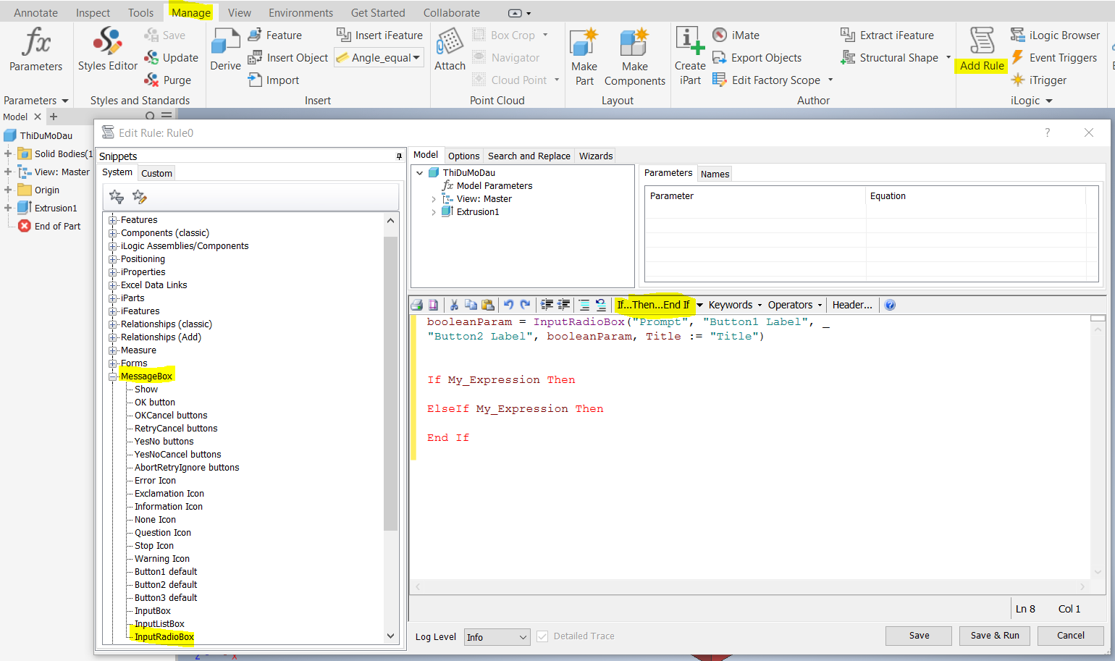Click the Cancel button

tap(1070, 636)
